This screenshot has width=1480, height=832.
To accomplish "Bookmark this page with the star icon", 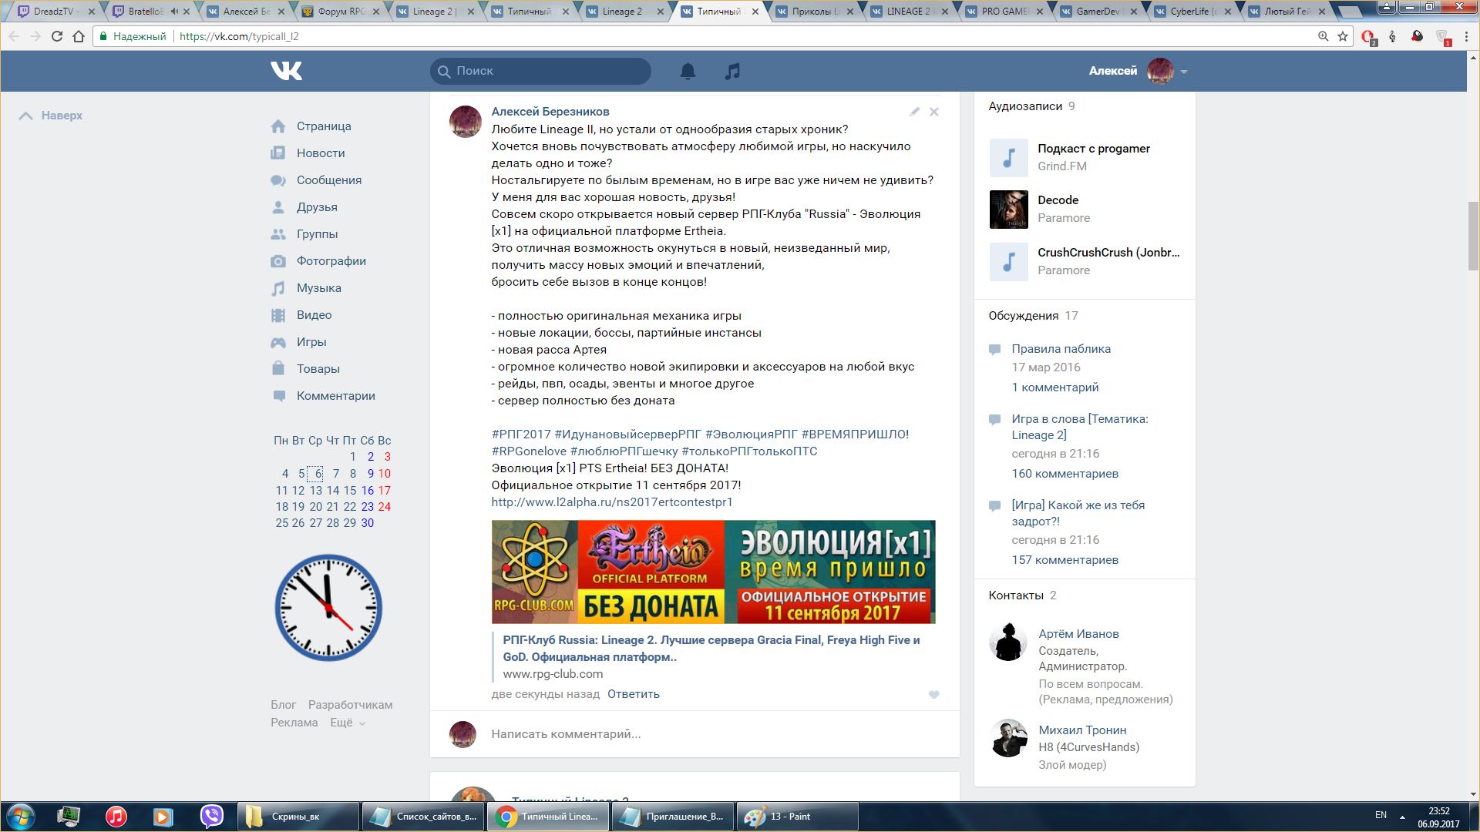I will (x=1343, y=36).
